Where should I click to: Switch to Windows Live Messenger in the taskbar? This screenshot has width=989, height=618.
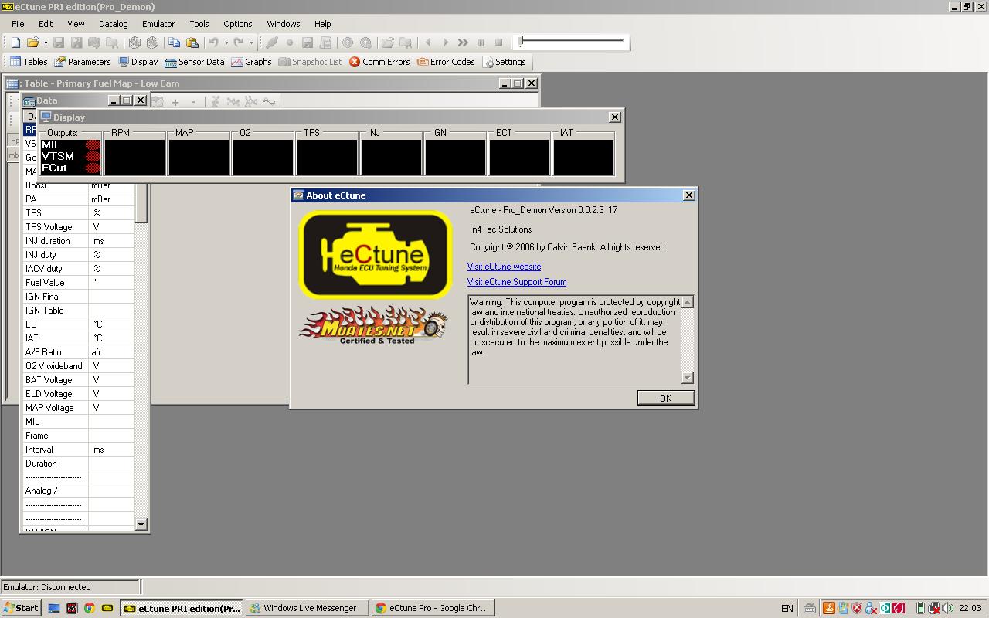(307, 608)
